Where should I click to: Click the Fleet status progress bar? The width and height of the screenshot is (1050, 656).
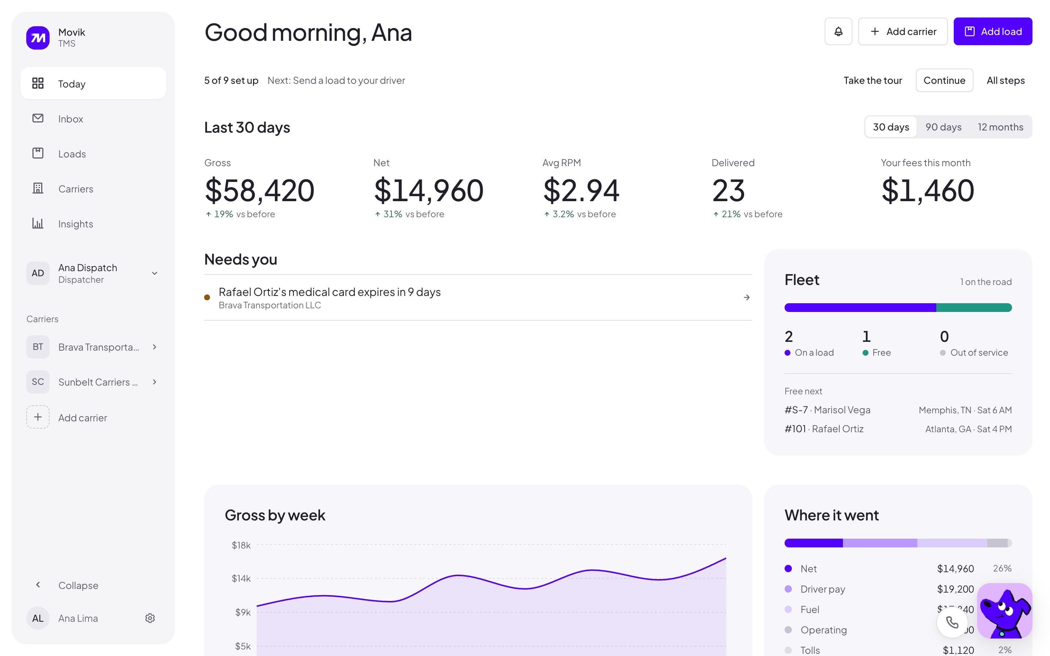click(x=898, y=308)
